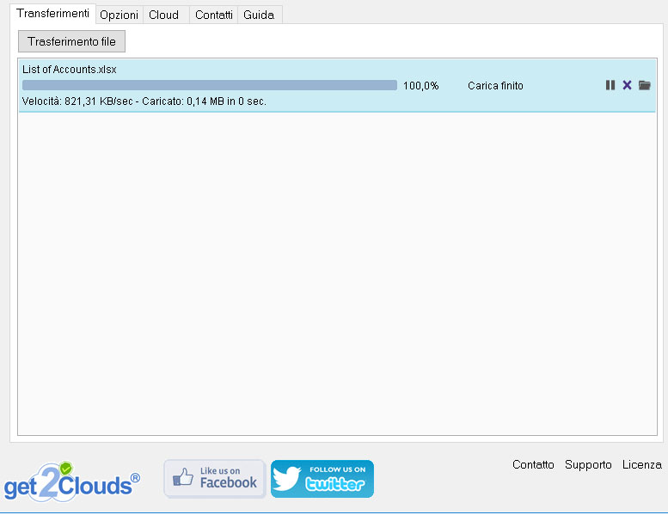Open the Guida tab

point(259,15)
